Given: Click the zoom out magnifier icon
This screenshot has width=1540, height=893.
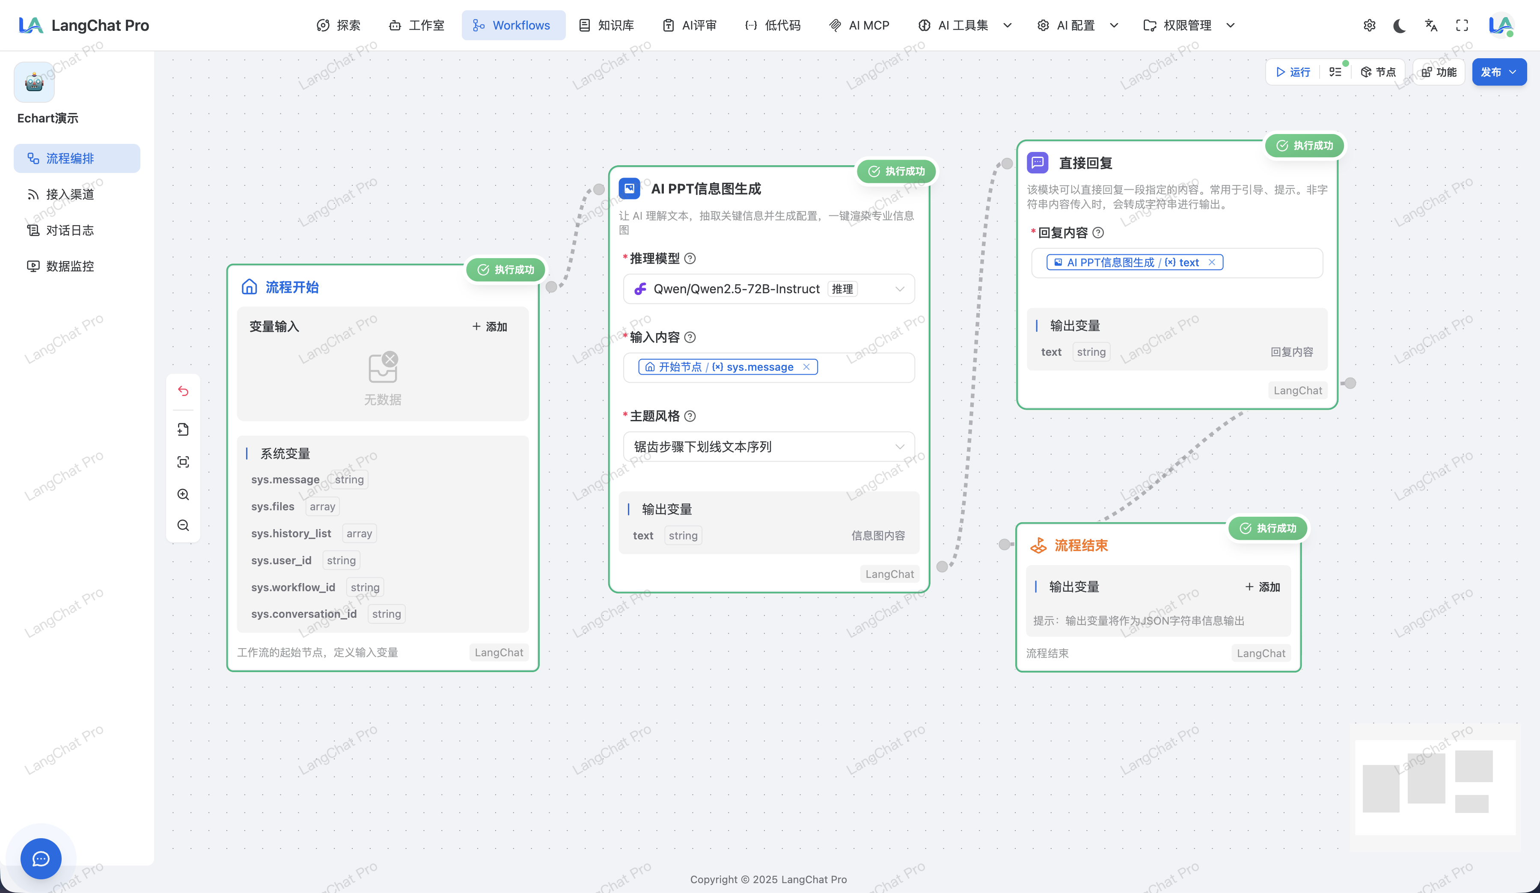Looking at the screenshot, I should 183,525.
